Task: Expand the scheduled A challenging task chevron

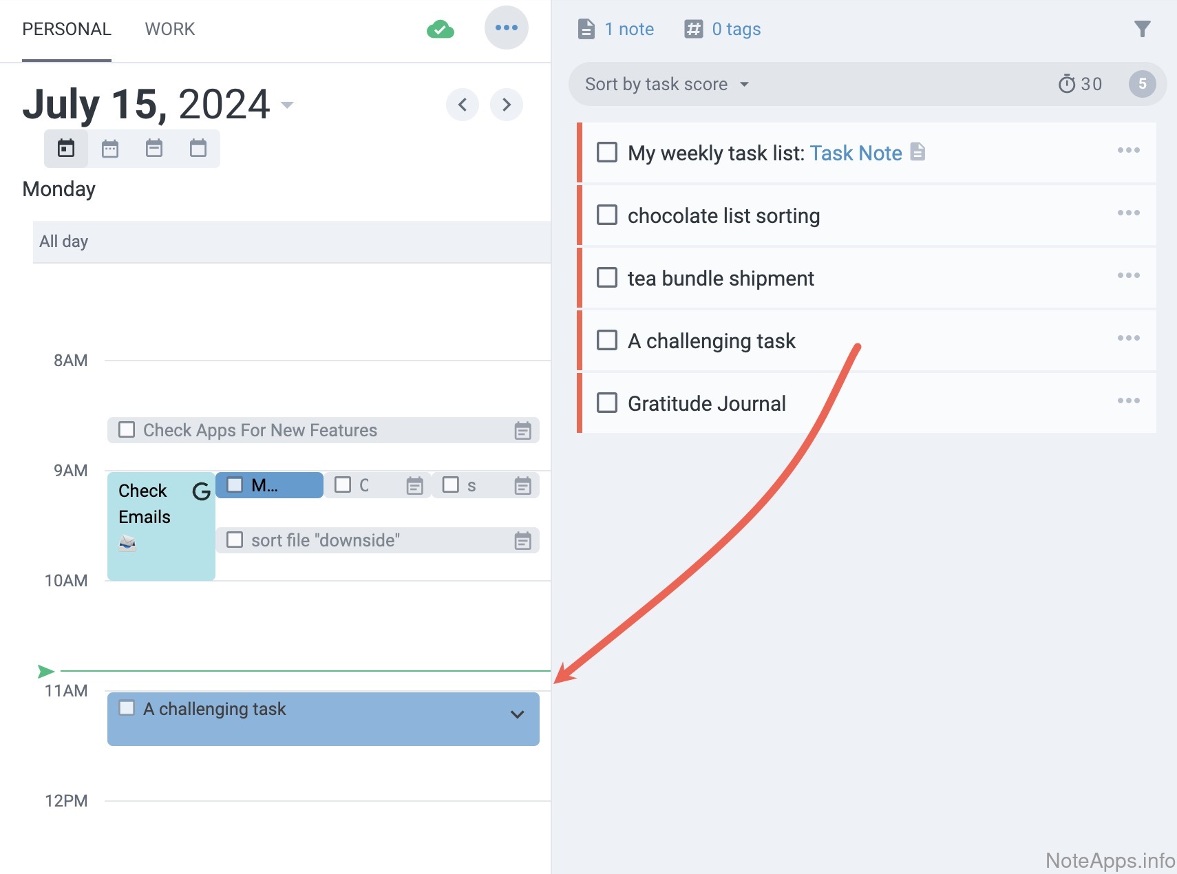Action: pos(518,714)
